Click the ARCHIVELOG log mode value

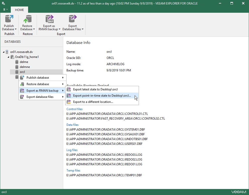point(115,64)
